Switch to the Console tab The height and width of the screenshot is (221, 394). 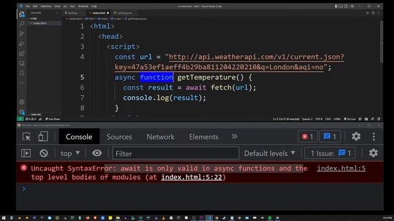pos(79,137)
